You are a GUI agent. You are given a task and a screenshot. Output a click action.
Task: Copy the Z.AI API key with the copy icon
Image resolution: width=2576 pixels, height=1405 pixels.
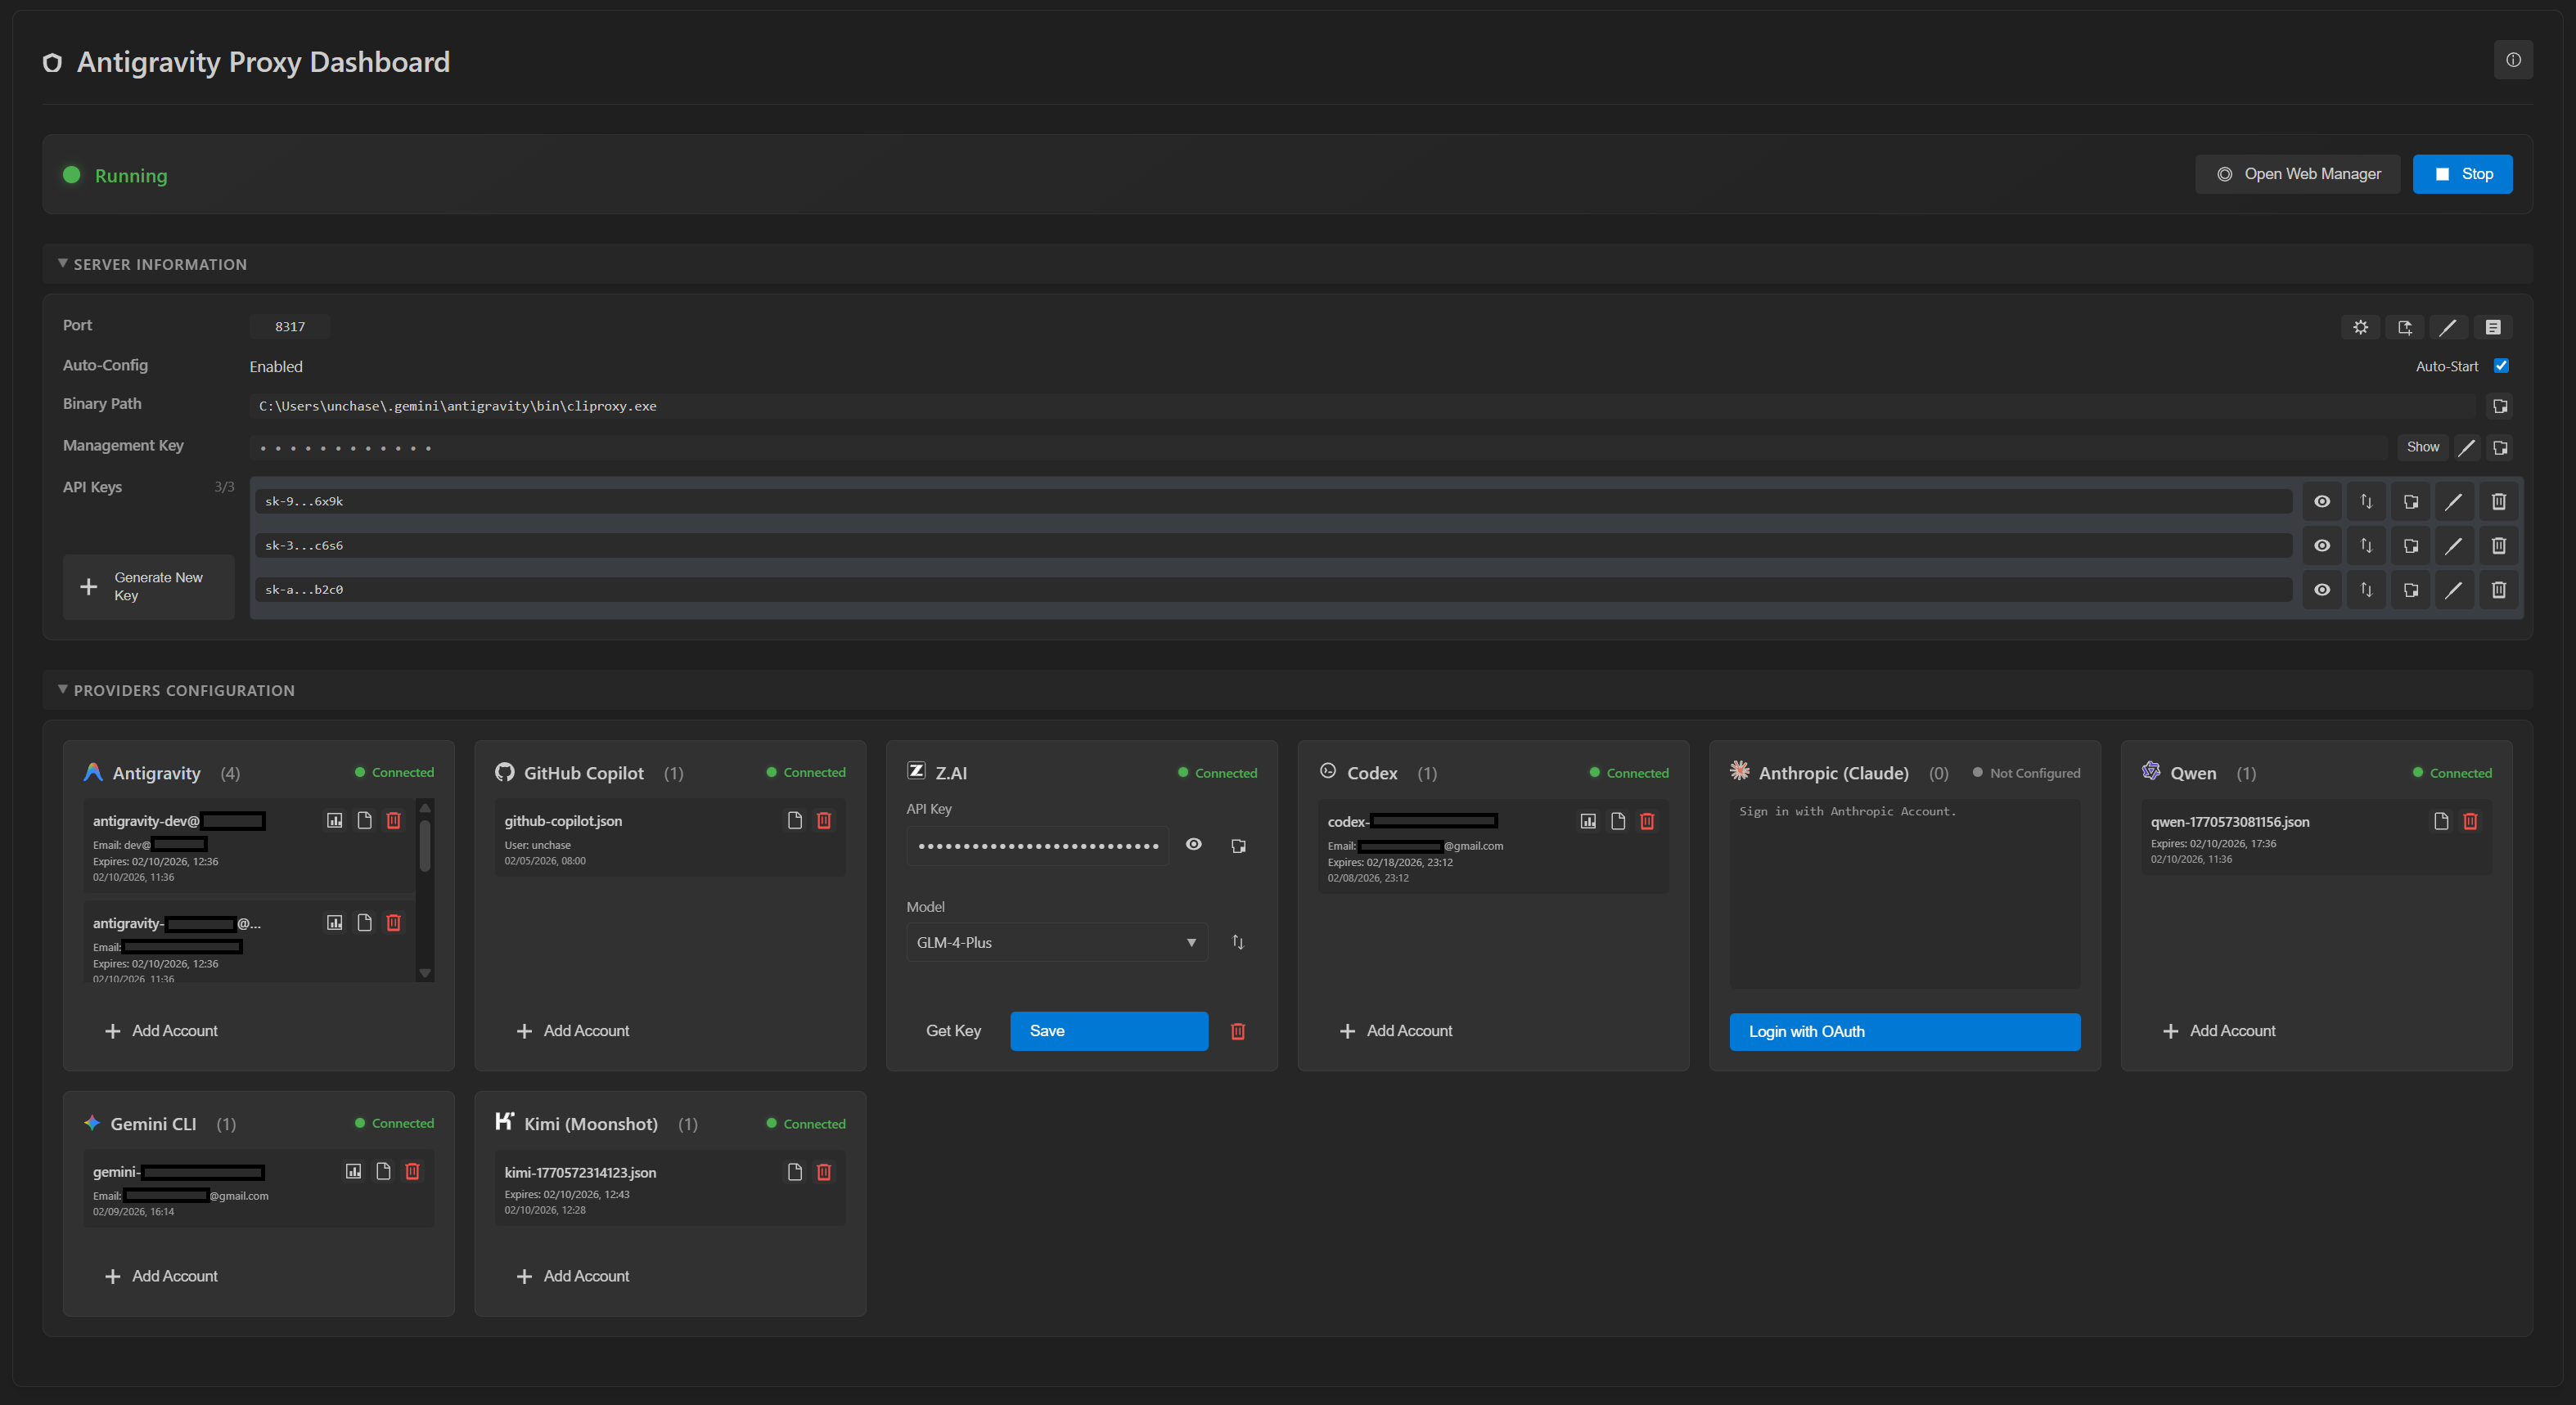tap(1238, 845)
